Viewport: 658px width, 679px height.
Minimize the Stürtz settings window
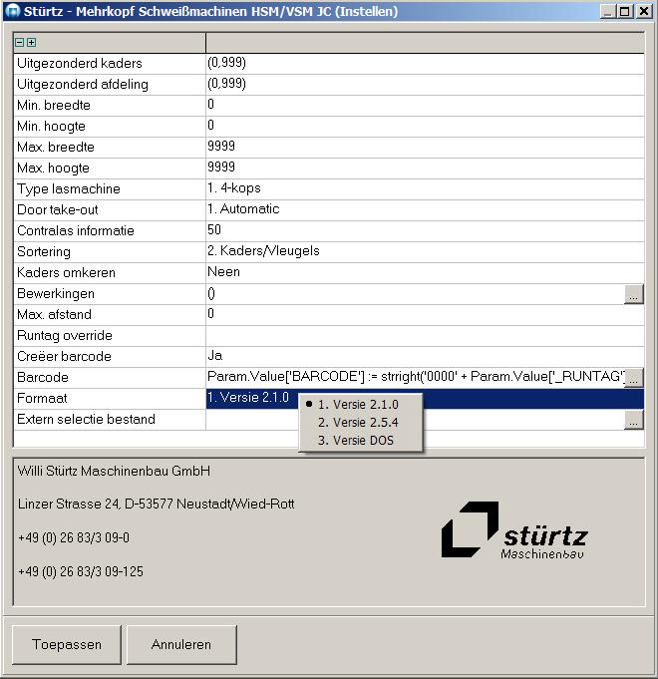click(608, 11)
